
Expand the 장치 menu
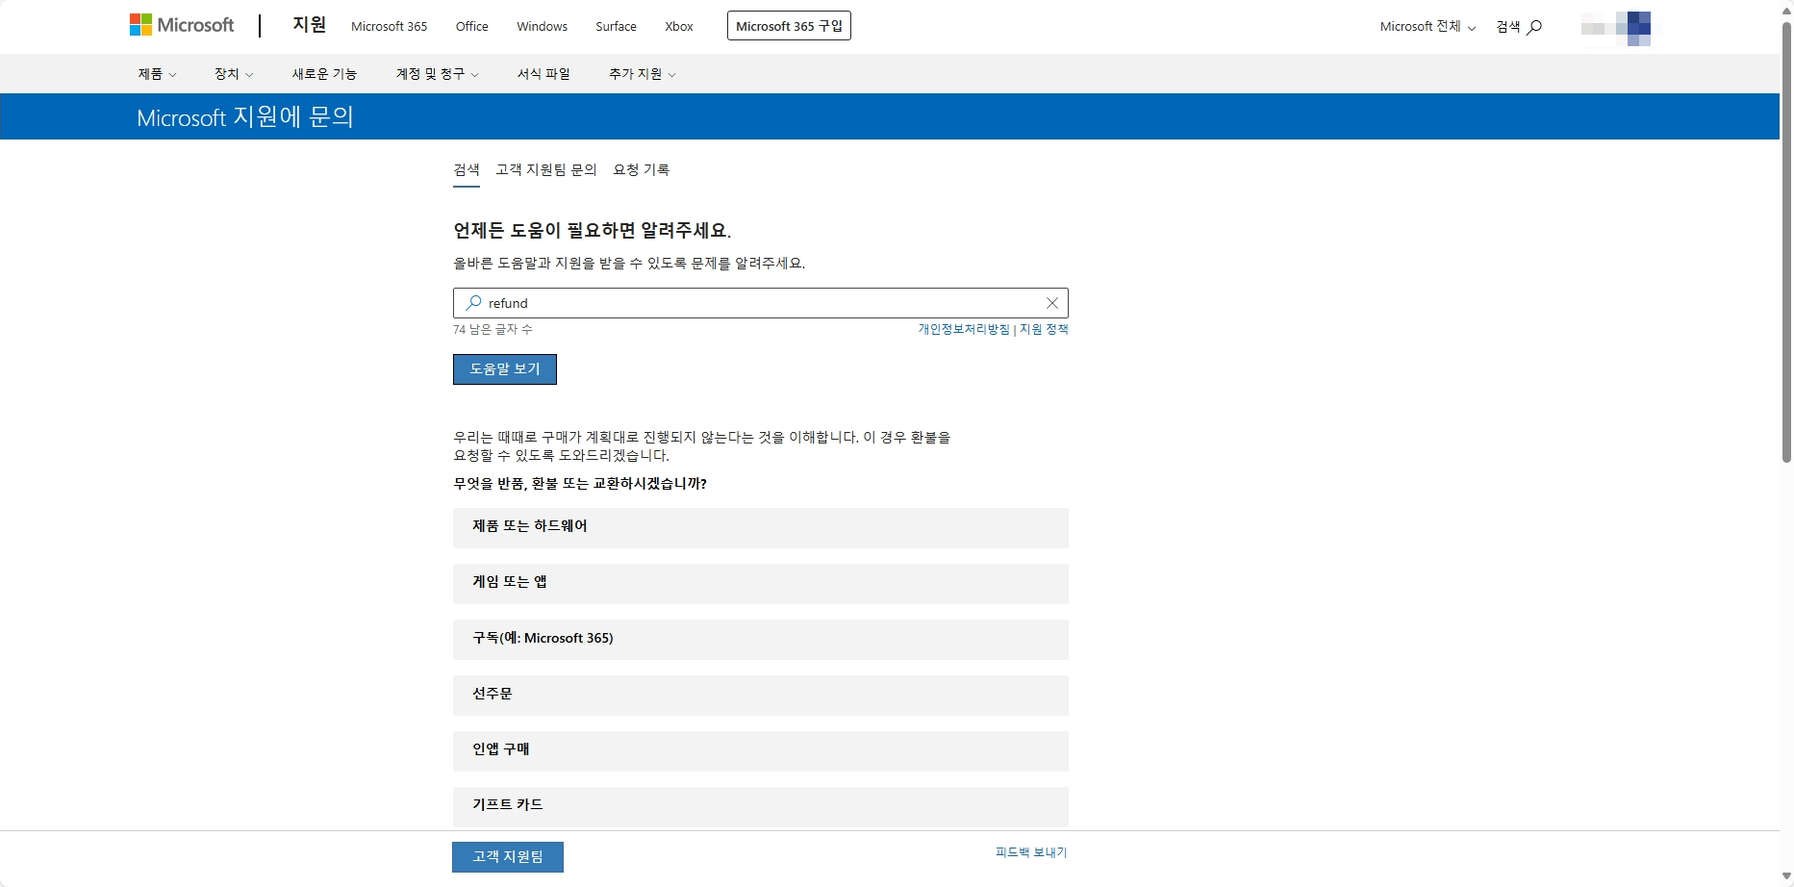point(234,74)
